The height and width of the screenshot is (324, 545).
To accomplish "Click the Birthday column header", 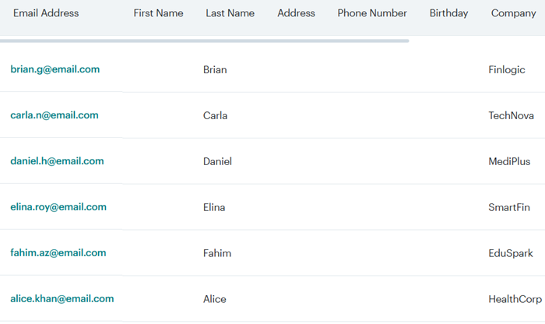I will click(x=448, y=13).
